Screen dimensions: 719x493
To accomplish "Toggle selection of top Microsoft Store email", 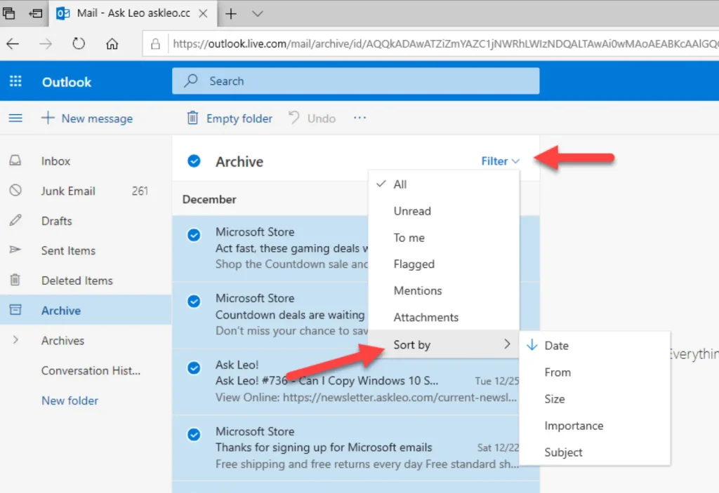I will pyautogui.click(x=193, y=235).
